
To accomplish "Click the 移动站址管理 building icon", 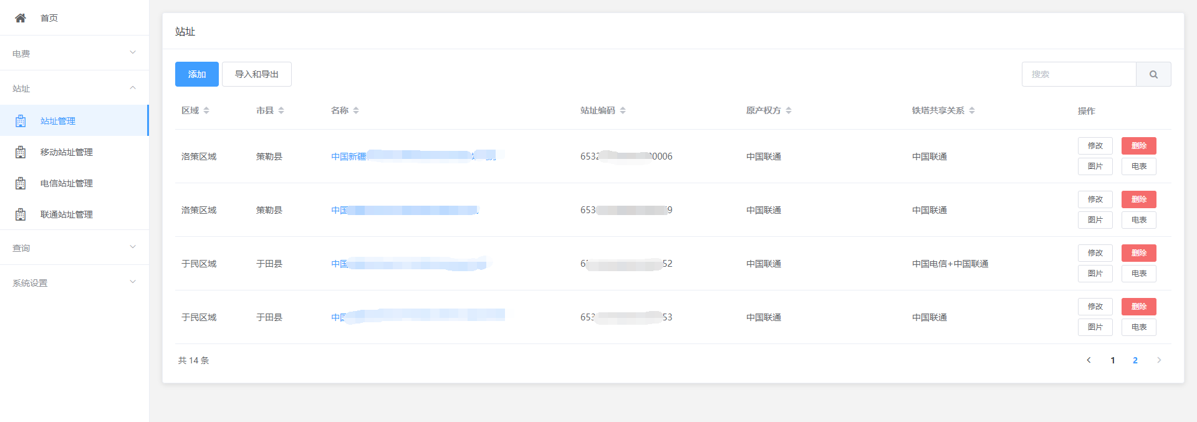I will tap(21, 152).
